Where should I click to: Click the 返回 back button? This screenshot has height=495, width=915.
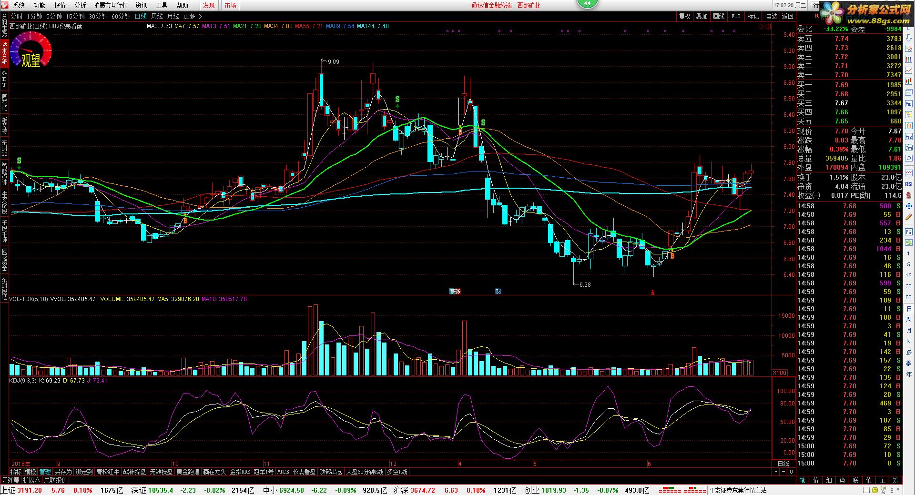coord(787,16)
